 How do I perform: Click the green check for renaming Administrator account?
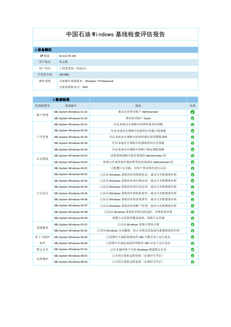192,112
